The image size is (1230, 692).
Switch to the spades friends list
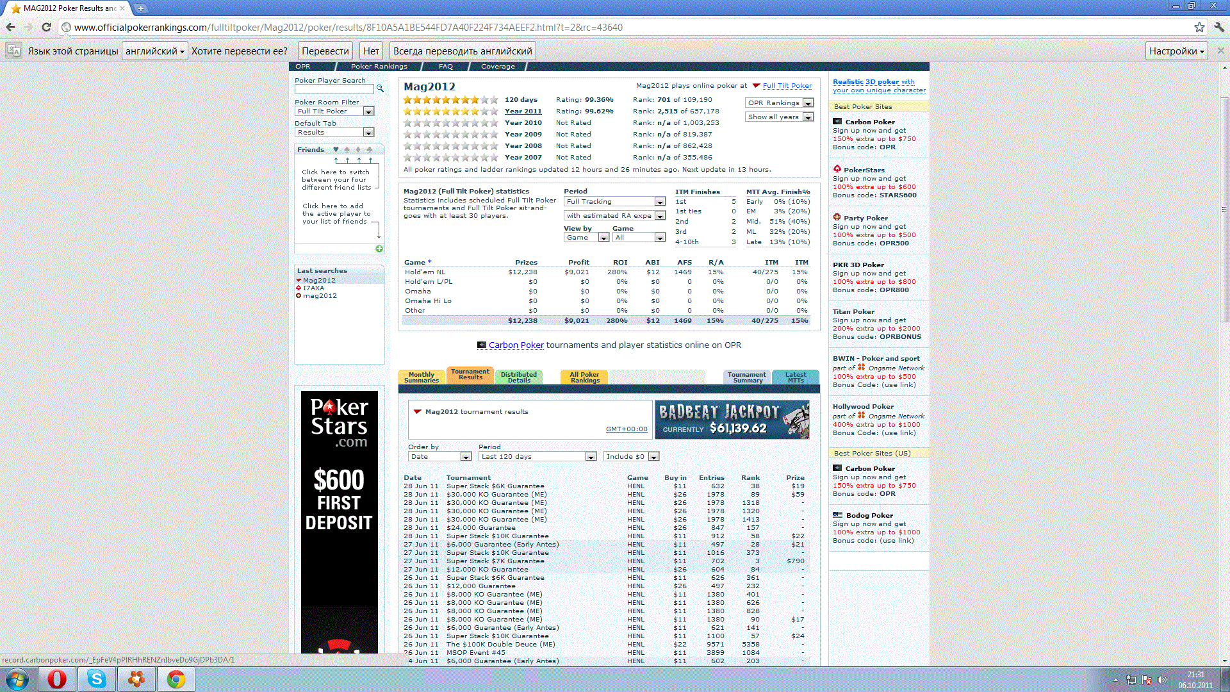tap(347, 149)
